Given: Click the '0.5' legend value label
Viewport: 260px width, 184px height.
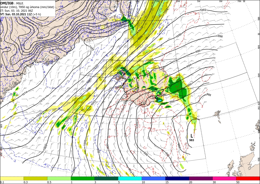Looking at the screenshot, I should tap(49, 182).
